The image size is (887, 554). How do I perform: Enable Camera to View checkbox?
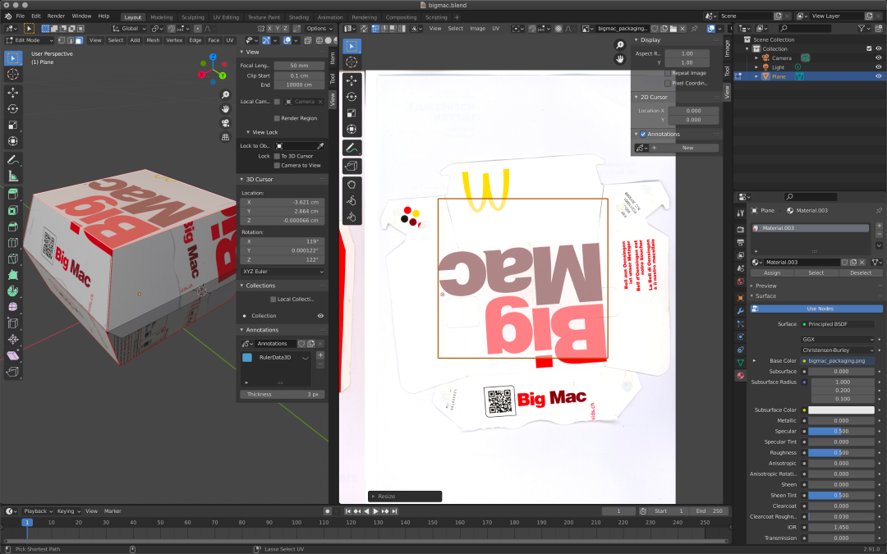click(x=277, y=165)
